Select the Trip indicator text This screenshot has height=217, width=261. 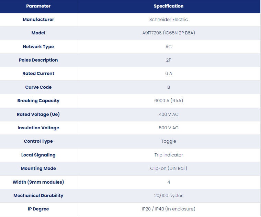click(169, 155)
